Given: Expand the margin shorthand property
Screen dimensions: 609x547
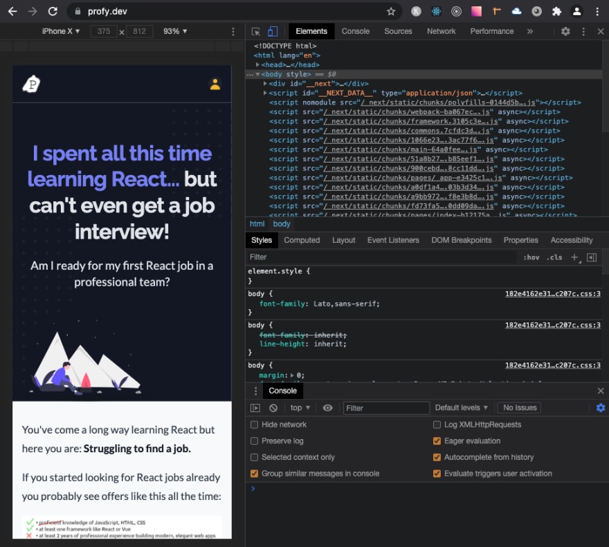Looking at the screenshot, I should [292, 376].
